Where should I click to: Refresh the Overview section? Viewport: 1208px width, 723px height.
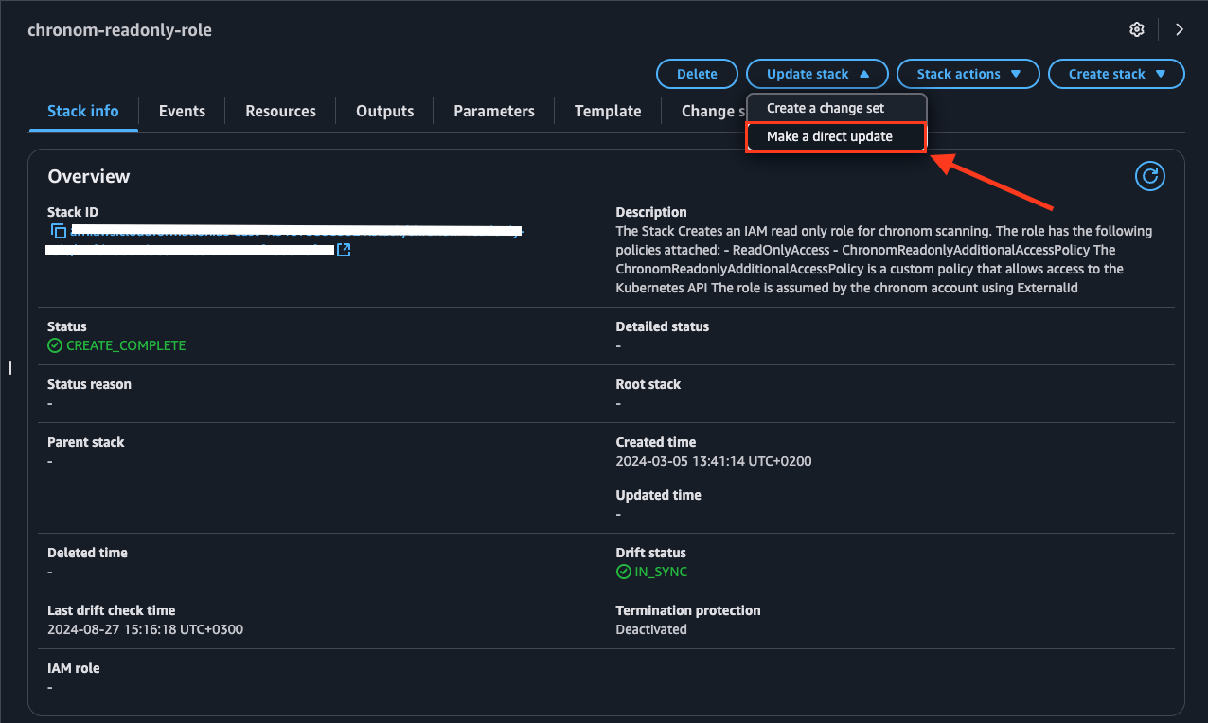(1149, 176)
